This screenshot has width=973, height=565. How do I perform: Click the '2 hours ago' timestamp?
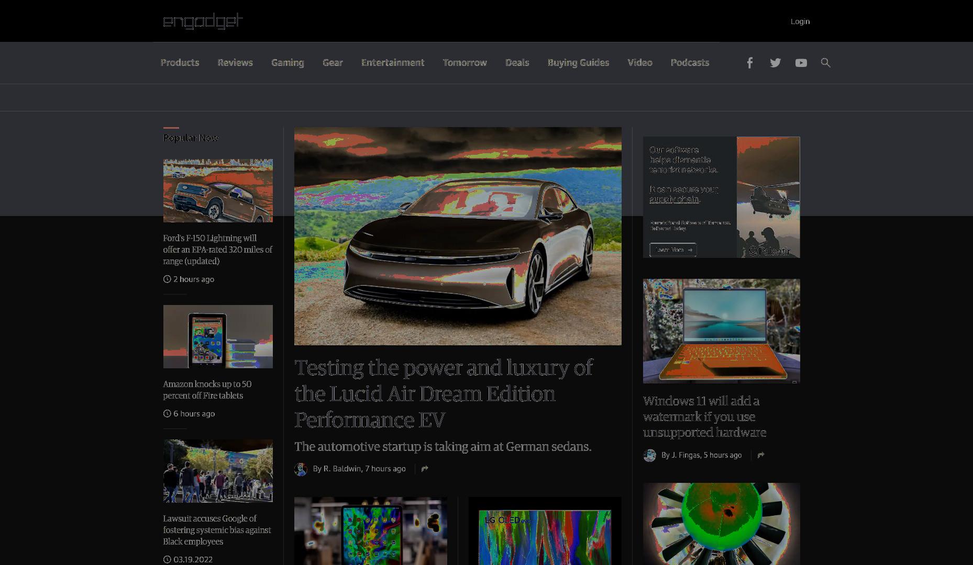[x=194, y=279]
